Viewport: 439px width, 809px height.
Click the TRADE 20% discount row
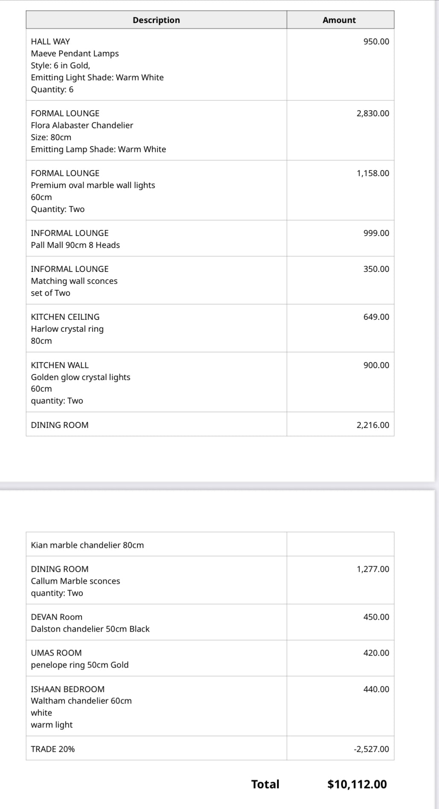[53, 749]
